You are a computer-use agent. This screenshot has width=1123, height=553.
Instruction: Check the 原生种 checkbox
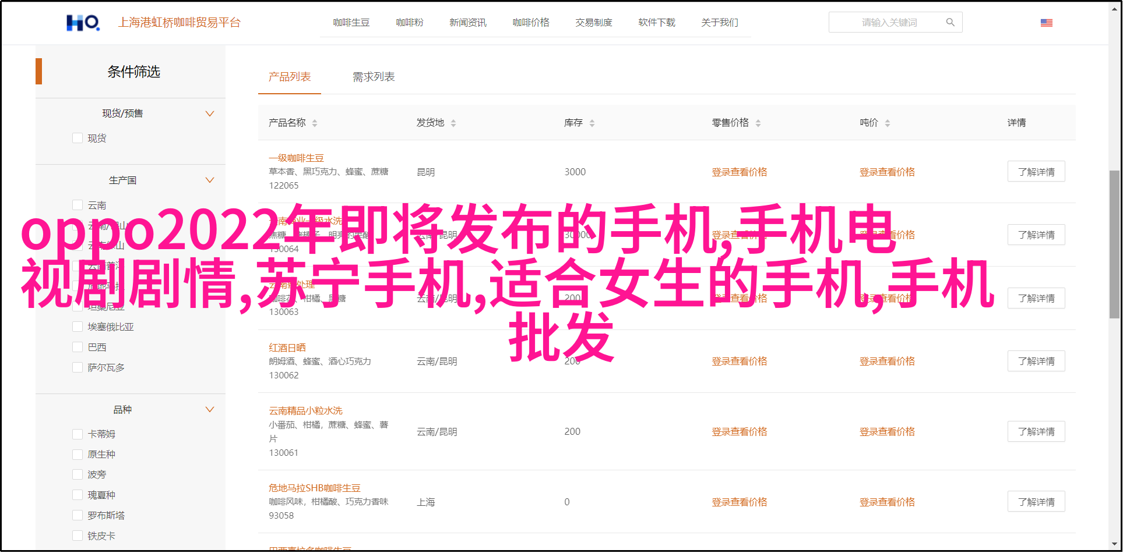(78, 454)
